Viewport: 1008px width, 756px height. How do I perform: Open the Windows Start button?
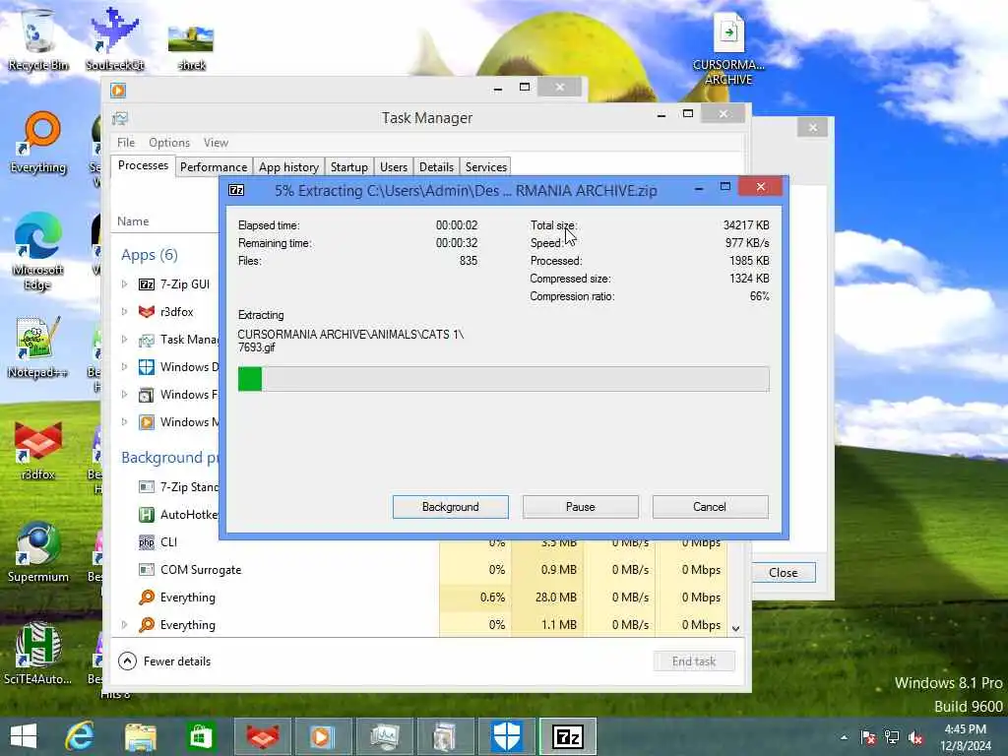point(24,736)
